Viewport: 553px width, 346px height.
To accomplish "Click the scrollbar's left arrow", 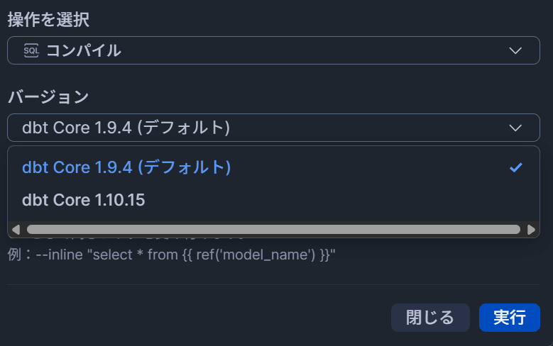I will point(16,230).
